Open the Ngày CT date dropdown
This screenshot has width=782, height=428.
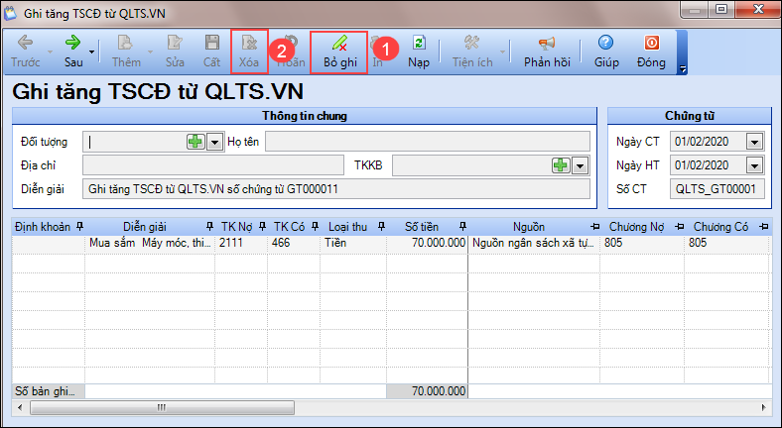pyautogui.click(x=754, y=142)
